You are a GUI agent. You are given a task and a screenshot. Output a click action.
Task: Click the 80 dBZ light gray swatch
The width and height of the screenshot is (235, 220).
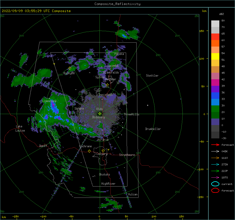215,24
